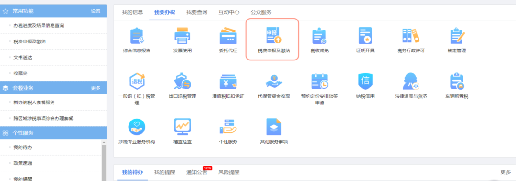Open the 互动中心 tab
The height and width of the screenshot is (181, 516).
(229, 12)
